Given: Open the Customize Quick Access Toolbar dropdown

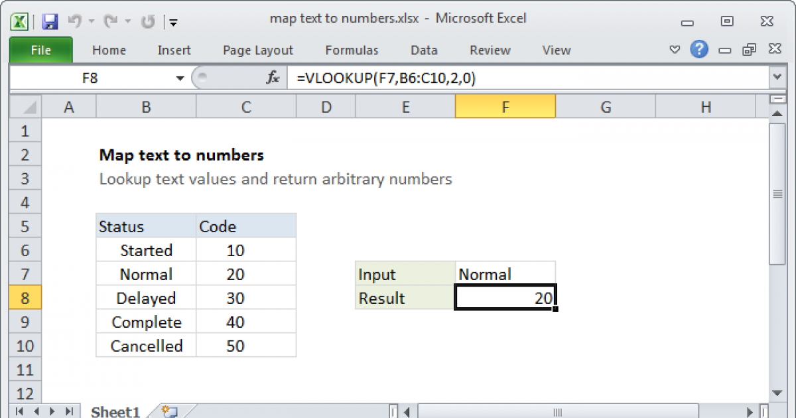Looking at the screenshot, I should [173, 22].
